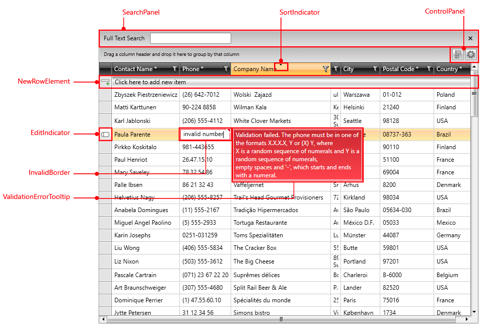
Task: Click the add-new-item plus icon on NewRowElement
Action: pos(106,81)
